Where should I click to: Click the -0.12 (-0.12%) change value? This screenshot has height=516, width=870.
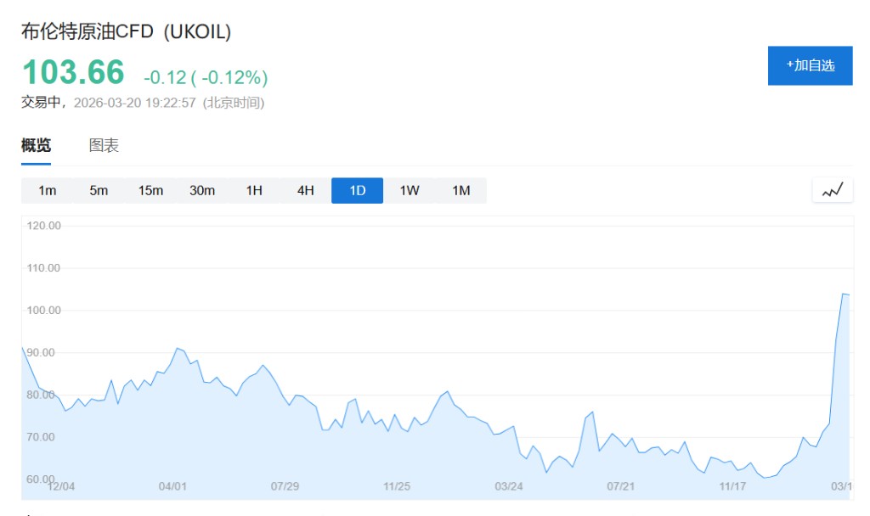206,77
